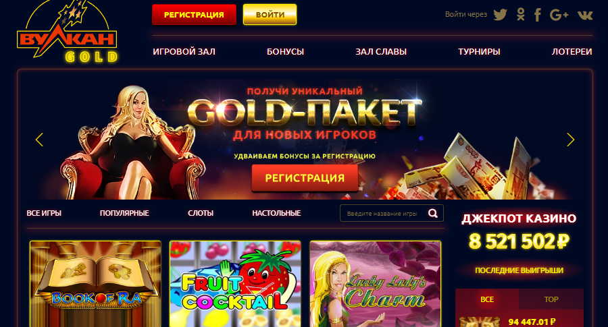The width and height of the screenshot is (608, 327).
Task: Choose the Google+ login icon
Action: (559, 15)
